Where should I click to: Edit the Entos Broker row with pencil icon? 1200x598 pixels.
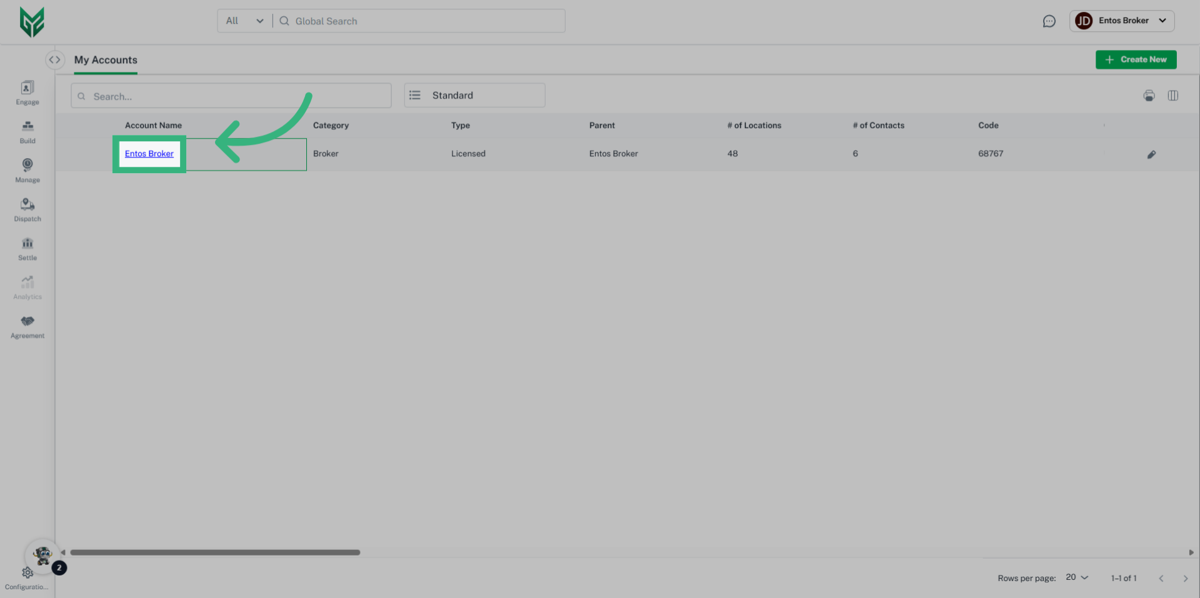pyautogui.click(x=1152, y=154)
